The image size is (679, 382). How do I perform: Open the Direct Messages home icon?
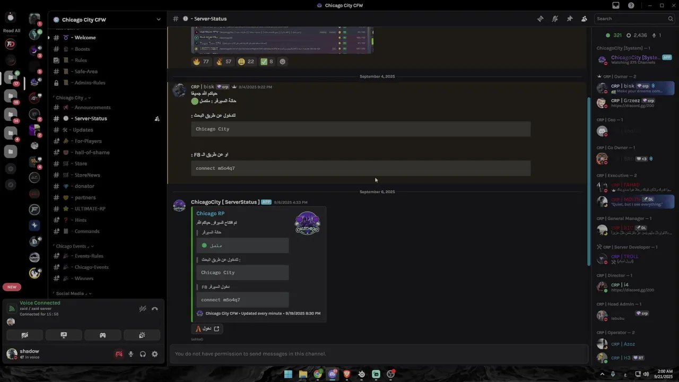point(10,18)
